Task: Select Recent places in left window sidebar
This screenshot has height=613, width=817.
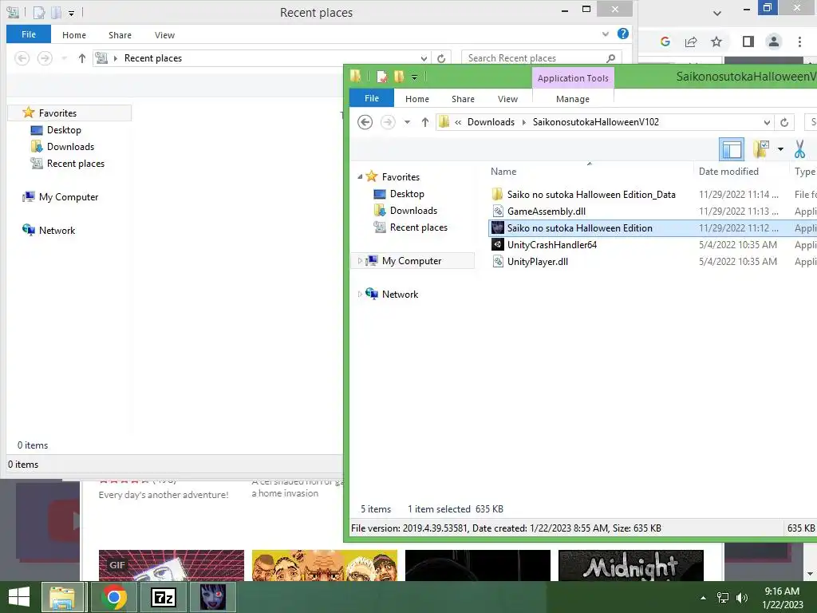Action: (x=76, y=163)
